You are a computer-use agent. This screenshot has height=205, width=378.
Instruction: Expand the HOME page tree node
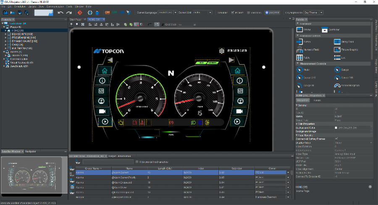point(6,31)
